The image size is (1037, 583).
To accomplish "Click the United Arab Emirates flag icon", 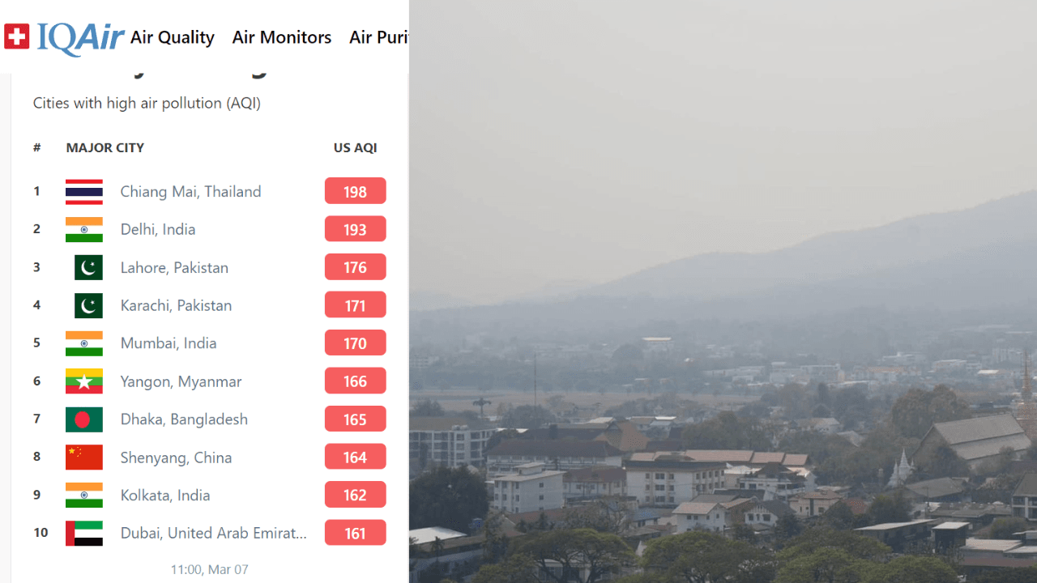I will (x=84, y=533).
